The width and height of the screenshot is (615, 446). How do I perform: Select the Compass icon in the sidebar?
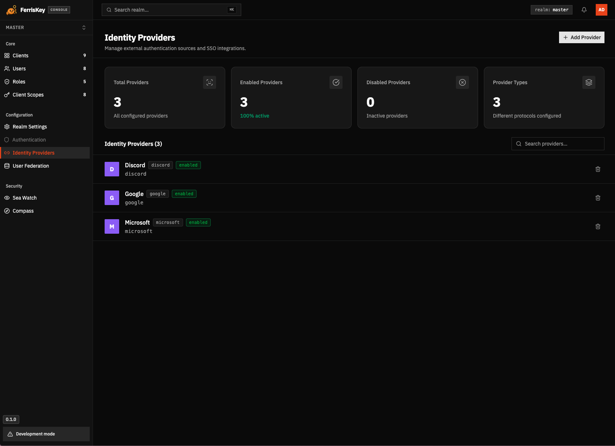pyautogui.click(x=7, y=210)
